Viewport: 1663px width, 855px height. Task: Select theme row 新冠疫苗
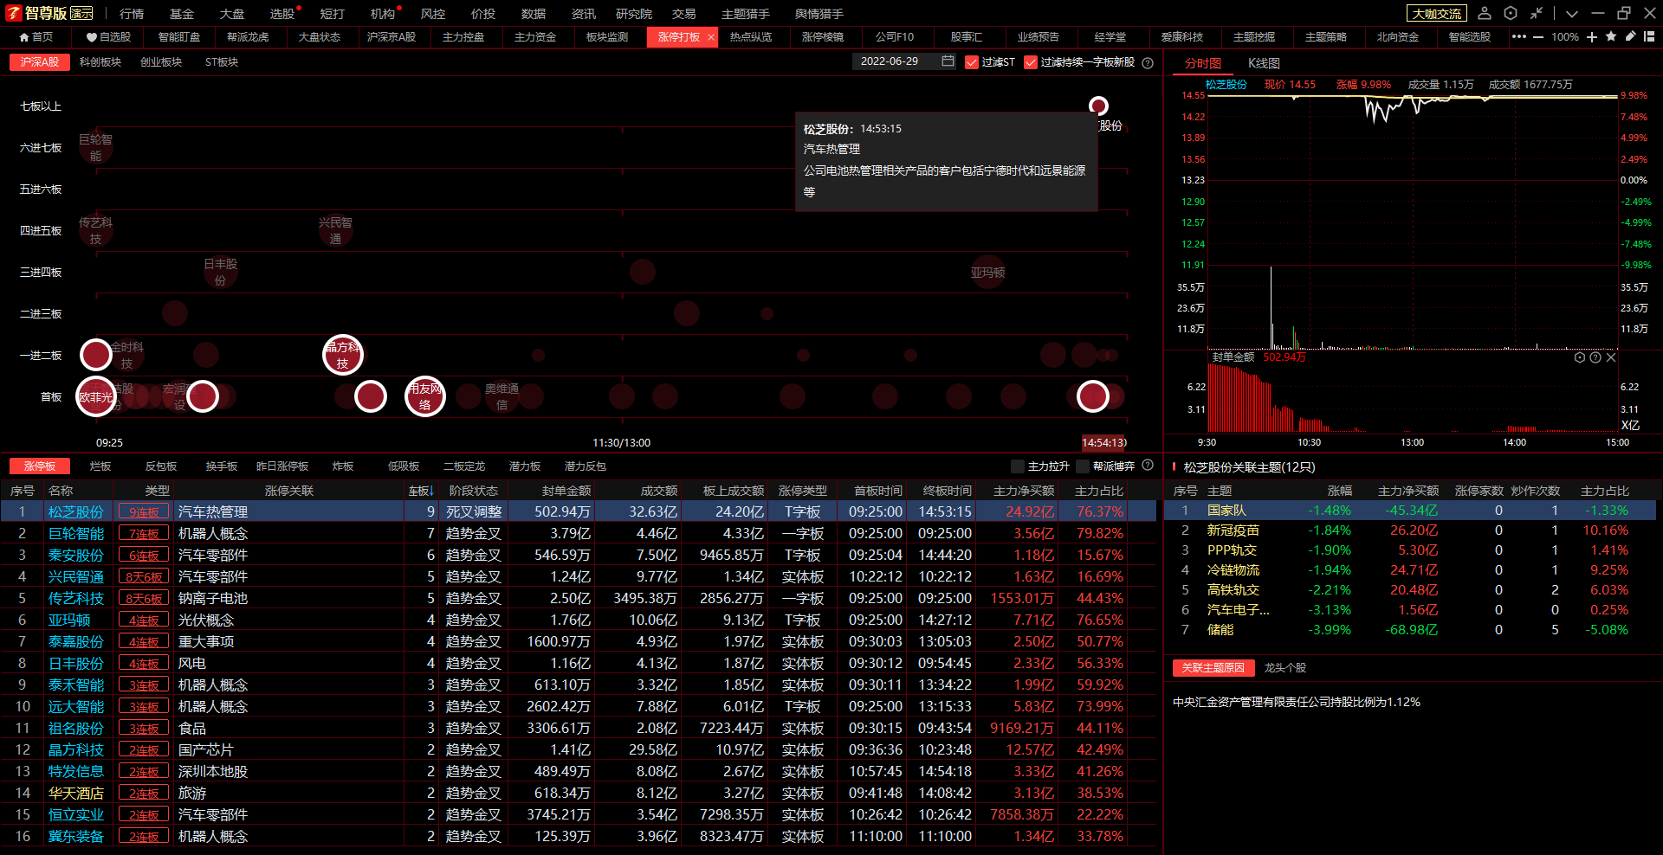1410,530
